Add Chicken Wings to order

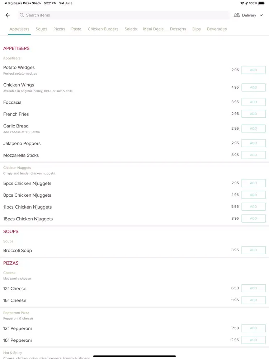point(254,88)
